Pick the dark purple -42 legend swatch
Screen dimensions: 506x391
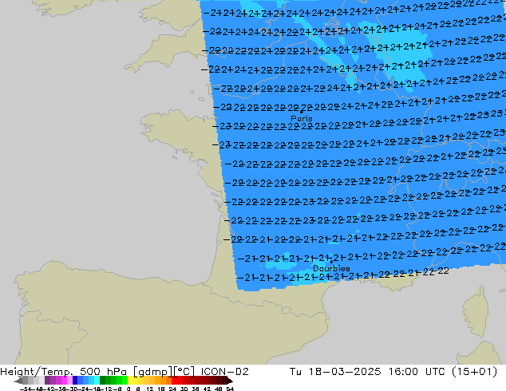(47, 381)
